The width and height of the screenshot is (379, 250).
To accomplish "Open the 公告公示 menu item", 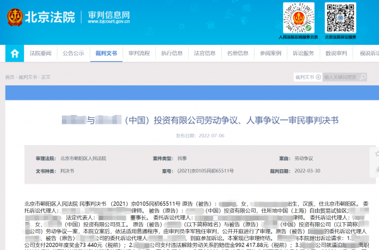I will 73,53.
